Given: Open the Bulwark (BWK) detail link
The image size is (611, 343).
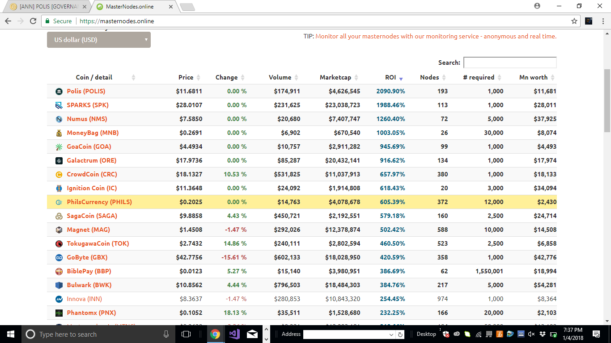Looking at the screenshot, I should [89, 285].
